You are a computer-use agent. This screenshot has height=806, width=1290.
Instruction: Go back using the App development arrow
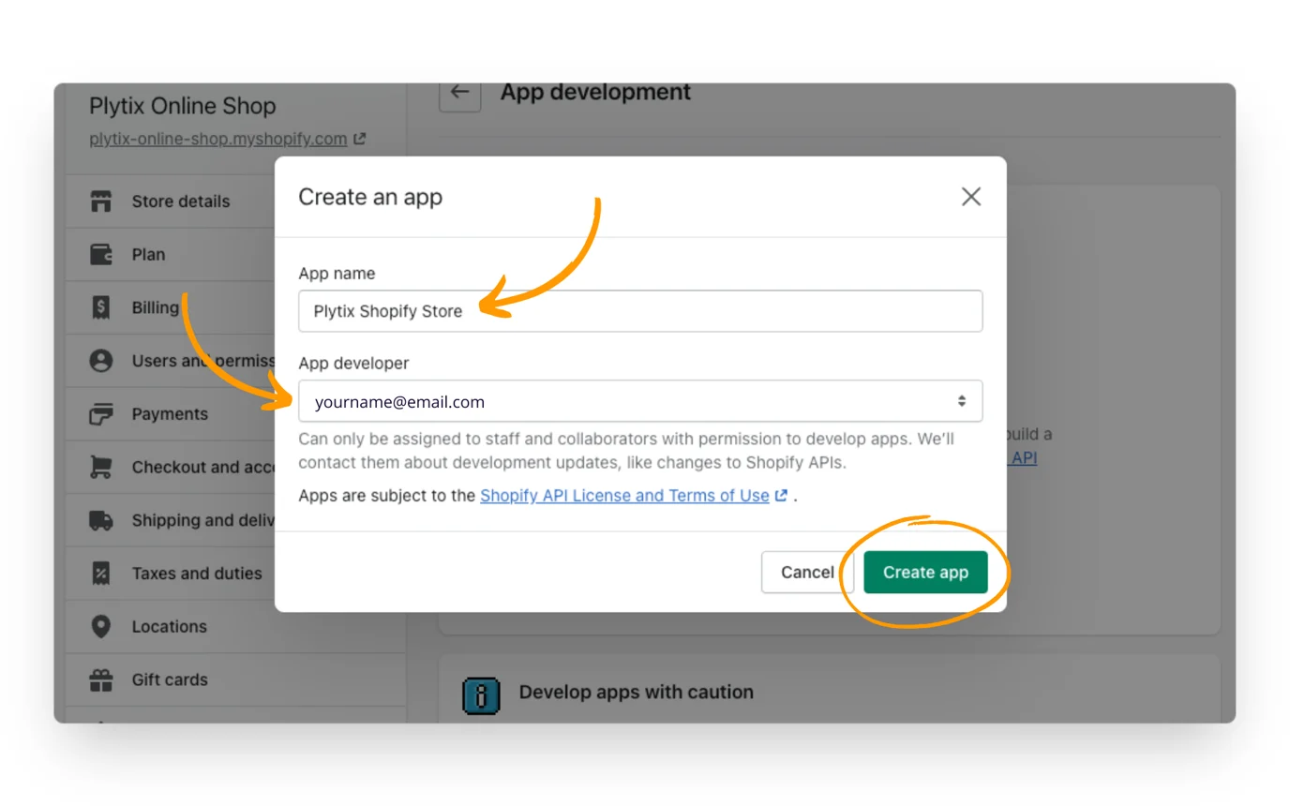(459, 93)
